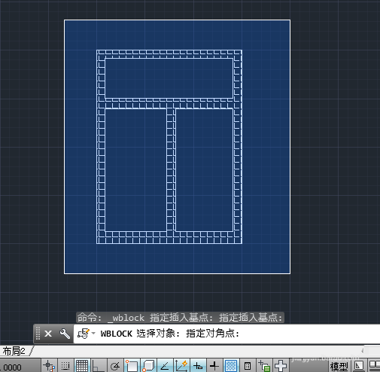Toggle 3D Object Snap icon
380x372 pixels.
click(x=148, y=366)
